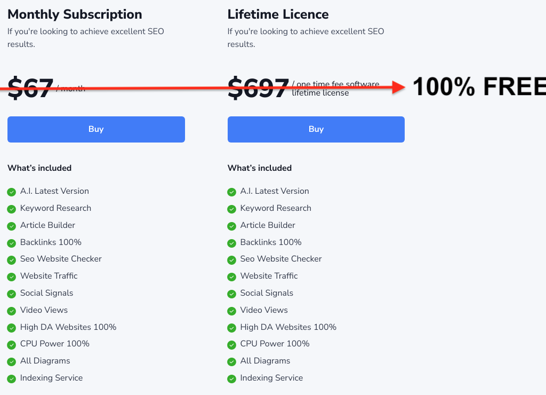Click green check beside monthly Keyword Research
Image resolution: width=546 pixels, height=395 pixels.
(12, 209)
